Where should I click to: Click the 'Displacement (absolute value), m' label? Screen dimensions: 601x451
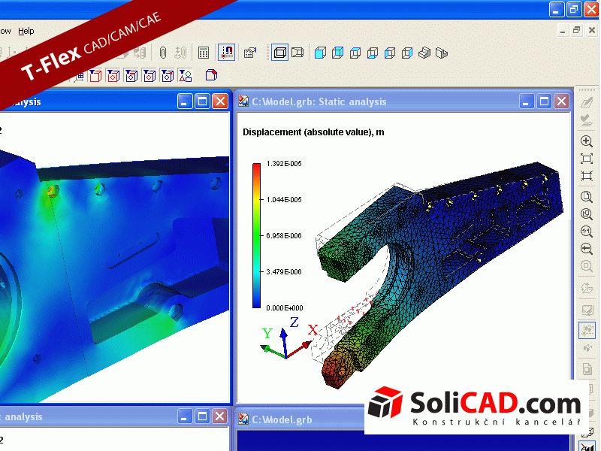pos(313,132)
